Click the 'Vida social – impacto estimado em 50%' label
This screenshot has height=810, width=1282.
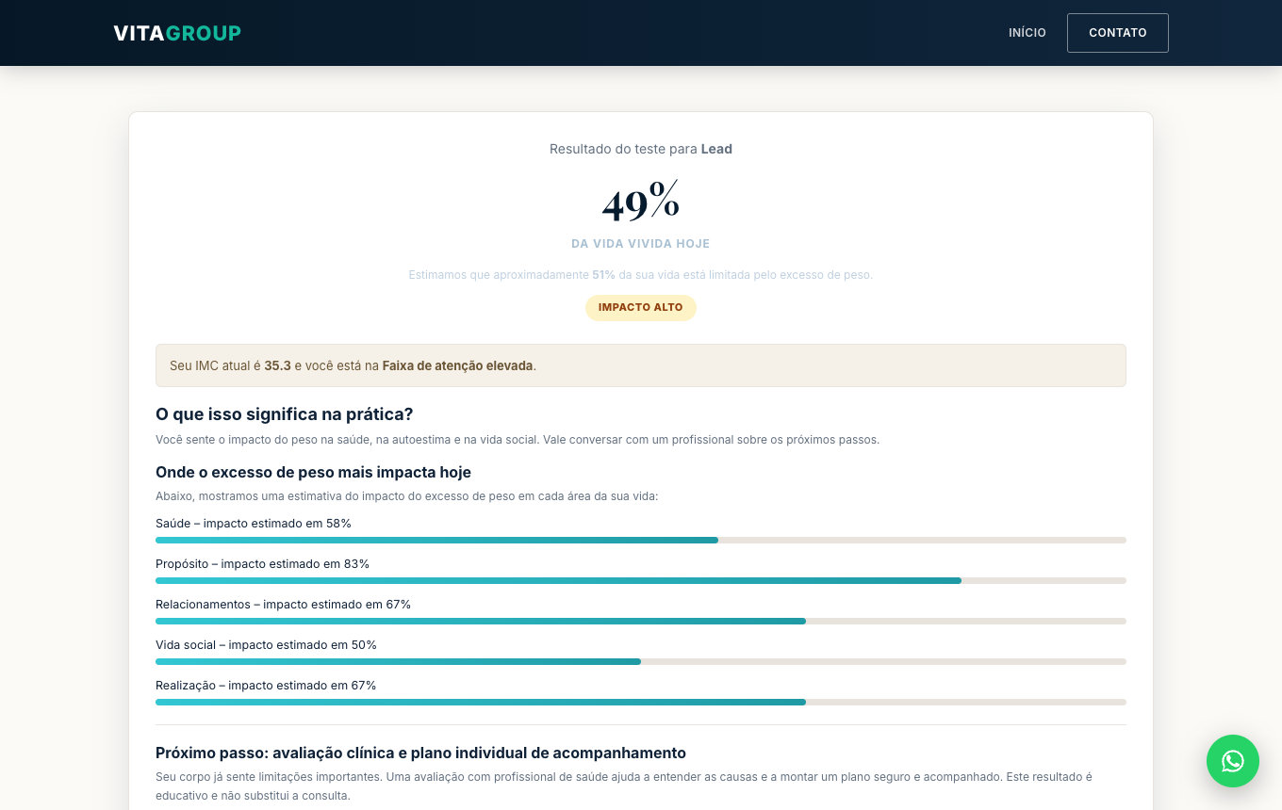pyautogui.click(x=267, y=645)
